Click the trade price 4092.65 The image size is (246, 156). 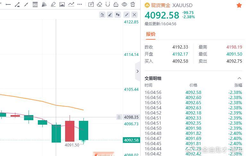[x=193, y=103]
